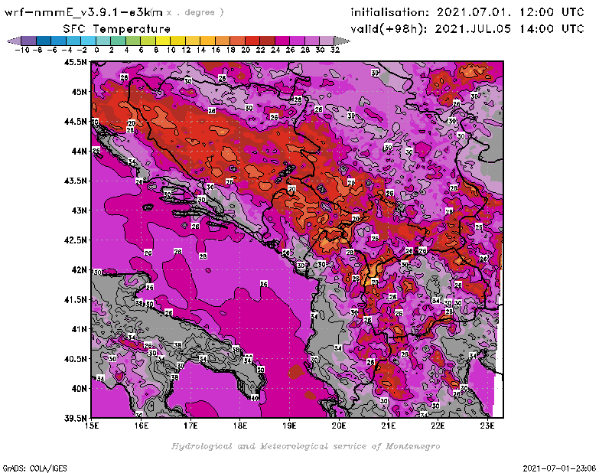Screen dimensions: 612x473
Task: Click the '41N' latitude label
Action: 79,329
